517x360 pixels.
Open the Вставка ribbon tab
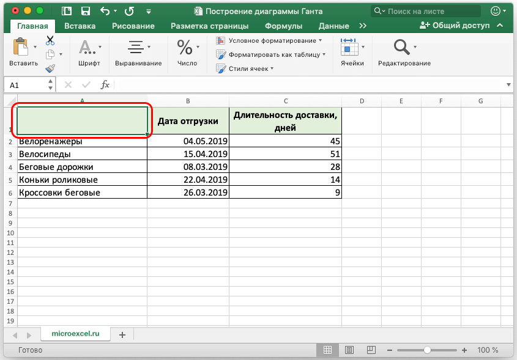(x=80, y=26)
